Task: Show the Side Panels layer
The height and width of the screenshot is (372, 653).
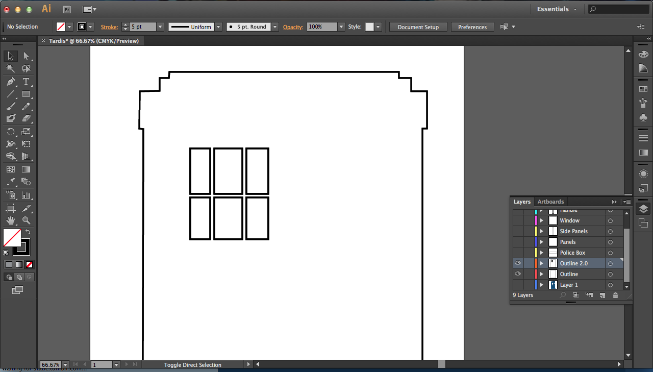Action: (x=518, y=231)
